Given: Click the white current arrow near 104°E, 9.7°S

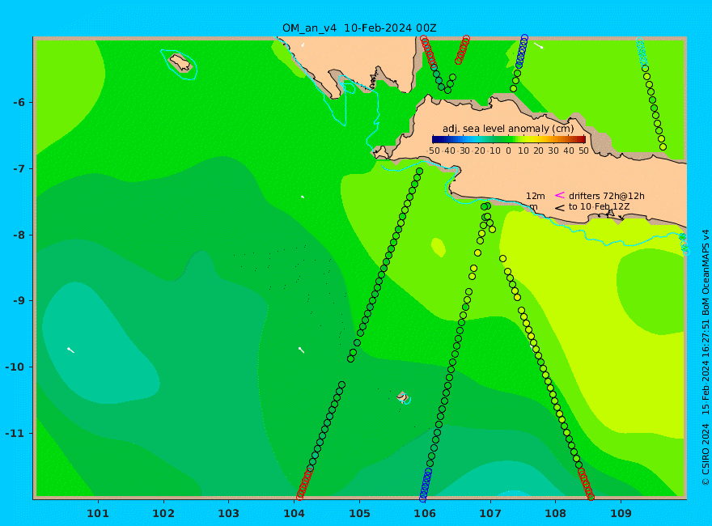Looking at the screenshot, I should 301,350.
